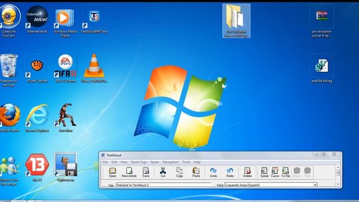The image size is (359, 202).
Task: Select the FIFA 11 Demo shortcut
Action: [x=65, y=68]
